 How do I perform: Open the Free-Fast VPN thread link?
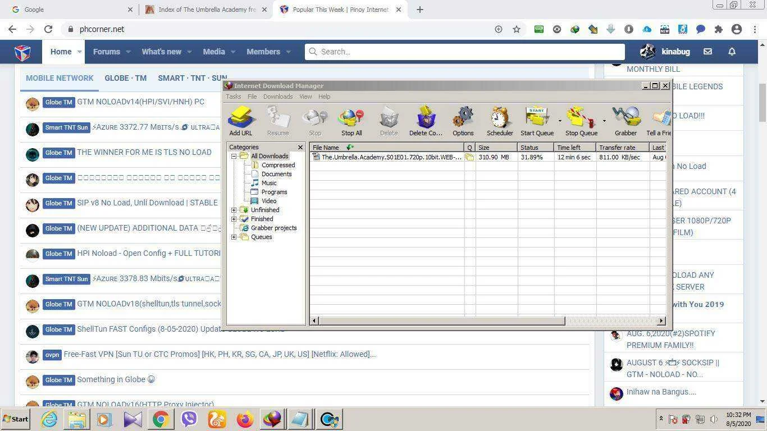[x=220, y=354]
